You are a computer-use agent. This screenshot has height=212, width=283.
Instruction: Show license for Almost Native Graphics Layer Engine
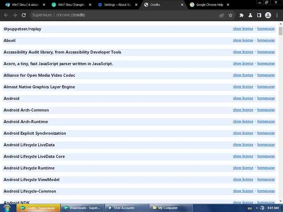pos(243,86)
